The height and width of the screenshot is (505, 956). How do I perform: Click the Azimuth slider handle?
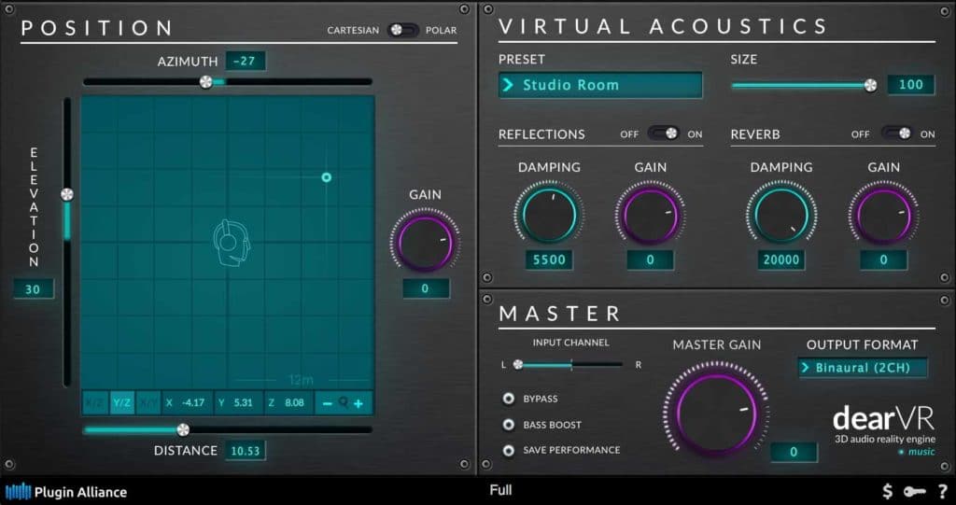[206, 82]
